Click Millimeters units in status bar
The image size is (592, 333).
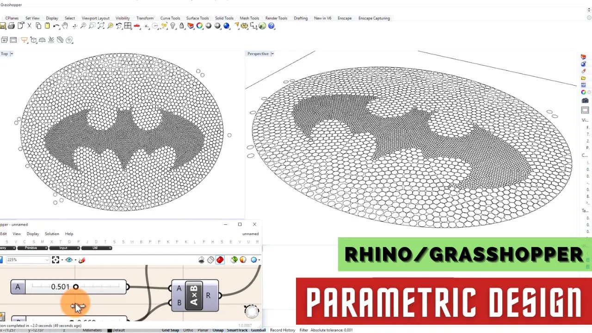click(92, 330)
